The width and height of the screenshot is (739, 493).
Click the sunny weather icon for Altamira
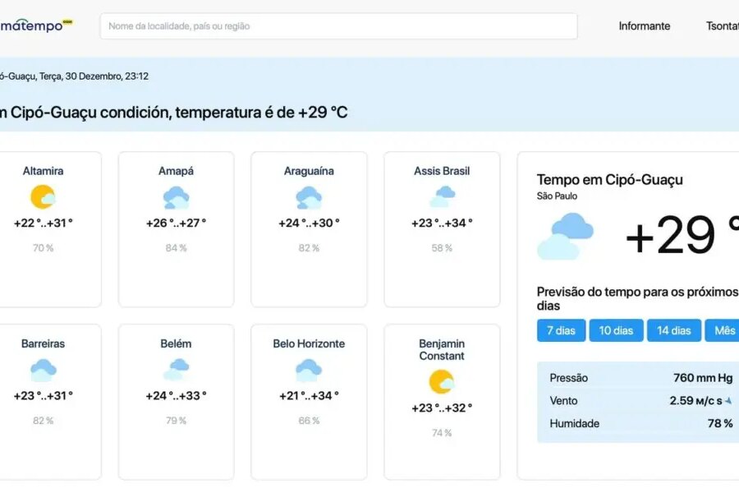pos(43,197)
